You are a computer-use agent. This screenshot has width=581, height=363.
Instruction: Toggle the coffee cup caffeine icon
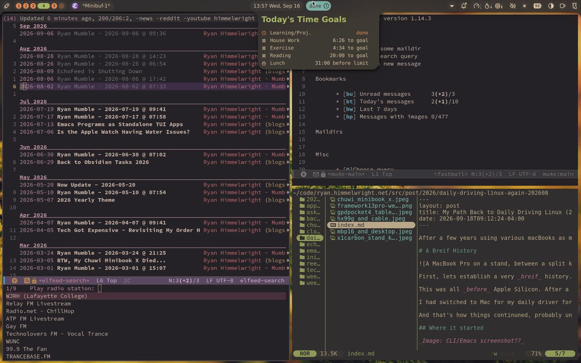pos(563,6)
